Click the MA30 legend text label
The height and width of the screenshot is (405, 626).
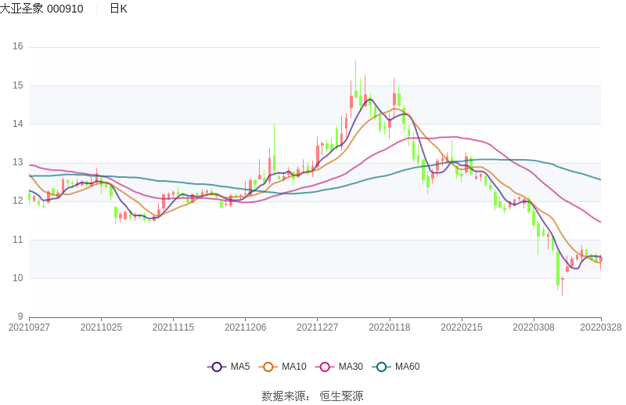point(351,367)
